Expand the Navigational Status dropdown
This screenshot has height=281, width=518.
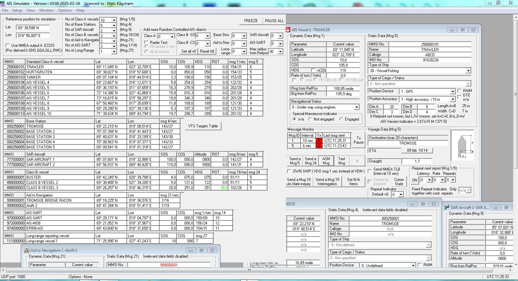tap(356, 107)
